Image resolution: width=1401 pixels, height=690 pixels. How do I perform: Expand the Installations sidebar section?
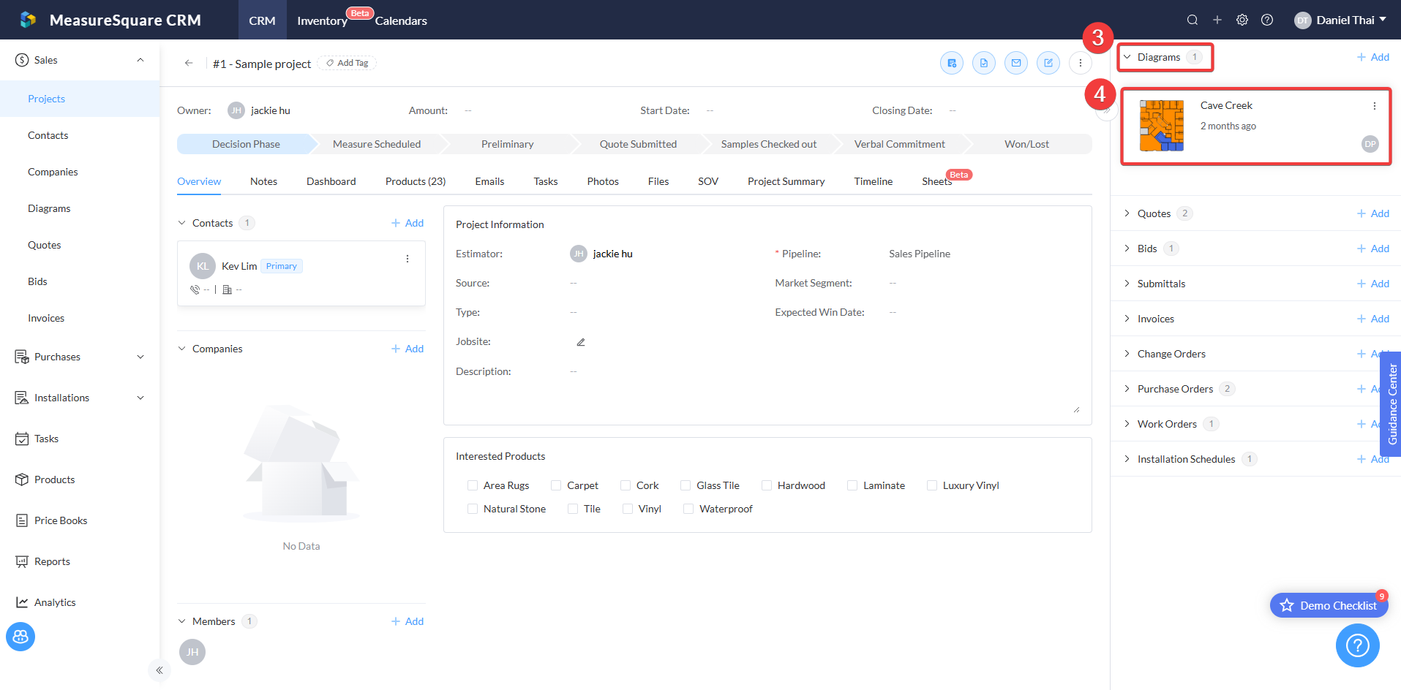pos(140,398)
